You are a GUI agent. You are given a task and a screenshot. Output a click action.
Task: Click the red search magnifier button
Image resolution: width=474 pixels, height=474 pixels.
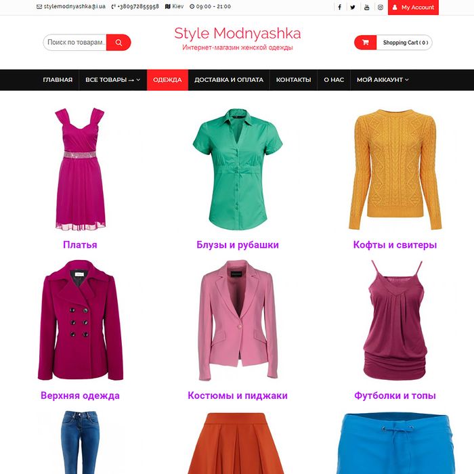[x=118, y=42]
